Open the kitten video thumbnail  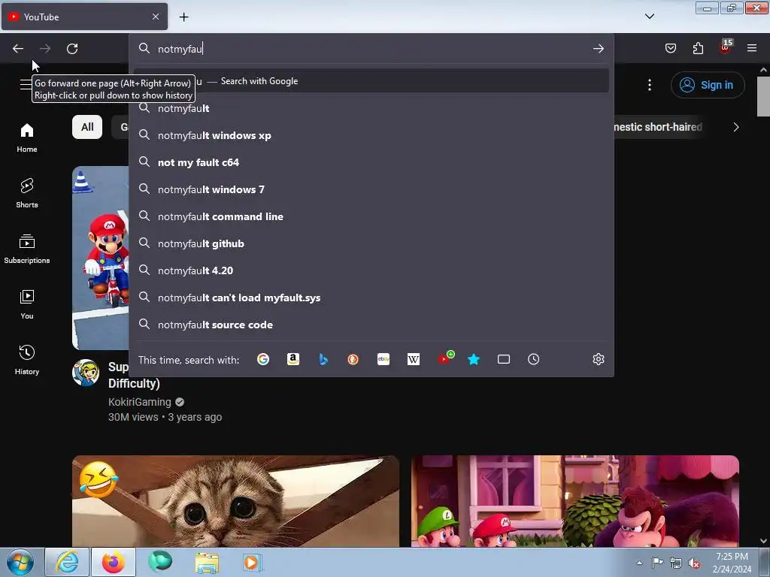[235, 501]
